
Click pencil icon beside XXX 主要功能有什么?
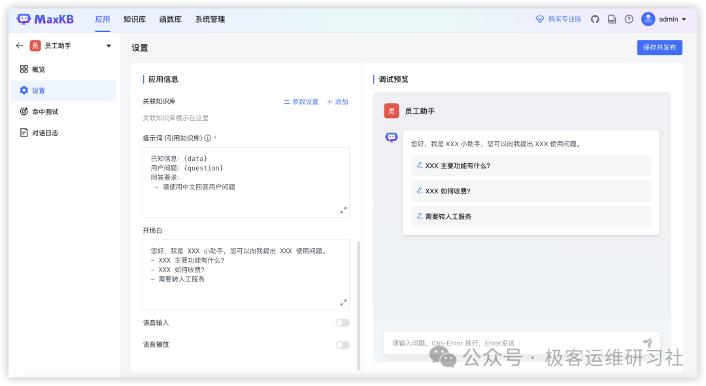(419, 165)
